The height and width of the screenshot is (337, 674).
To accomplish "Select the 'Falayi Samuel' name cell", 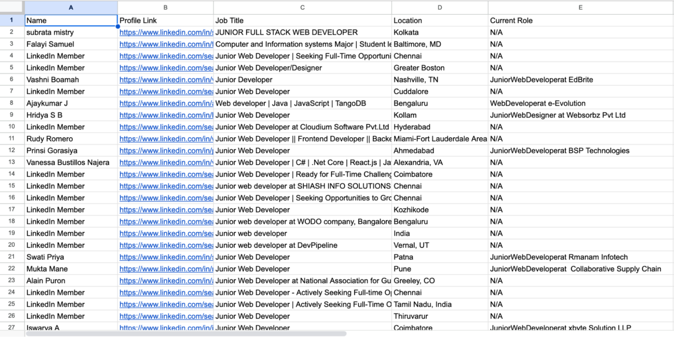I will pos(71,44).
